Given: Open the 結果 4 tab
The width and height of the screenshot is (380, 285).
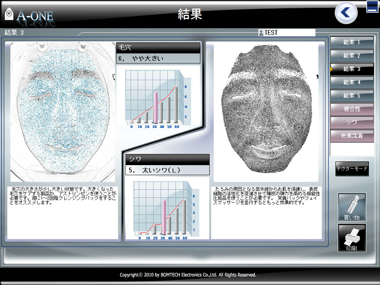Looking at the screenshot, I should pyautogui.click(x=352, y=82).
